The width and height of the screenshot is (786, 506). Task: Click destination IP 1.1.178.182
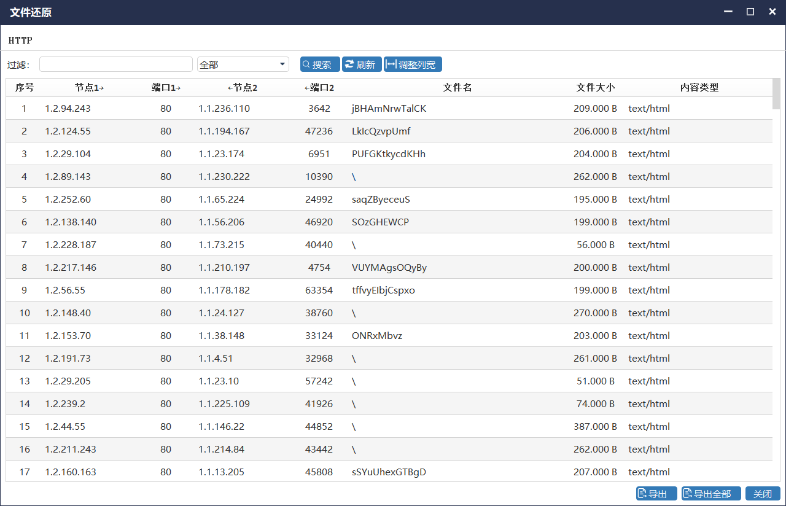(224, 290)
